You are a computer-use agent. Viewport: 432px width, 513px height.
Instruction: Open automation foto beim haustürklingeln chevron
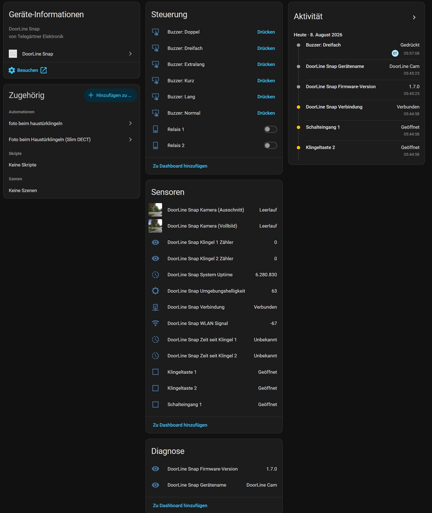click(x=130, y=124)
